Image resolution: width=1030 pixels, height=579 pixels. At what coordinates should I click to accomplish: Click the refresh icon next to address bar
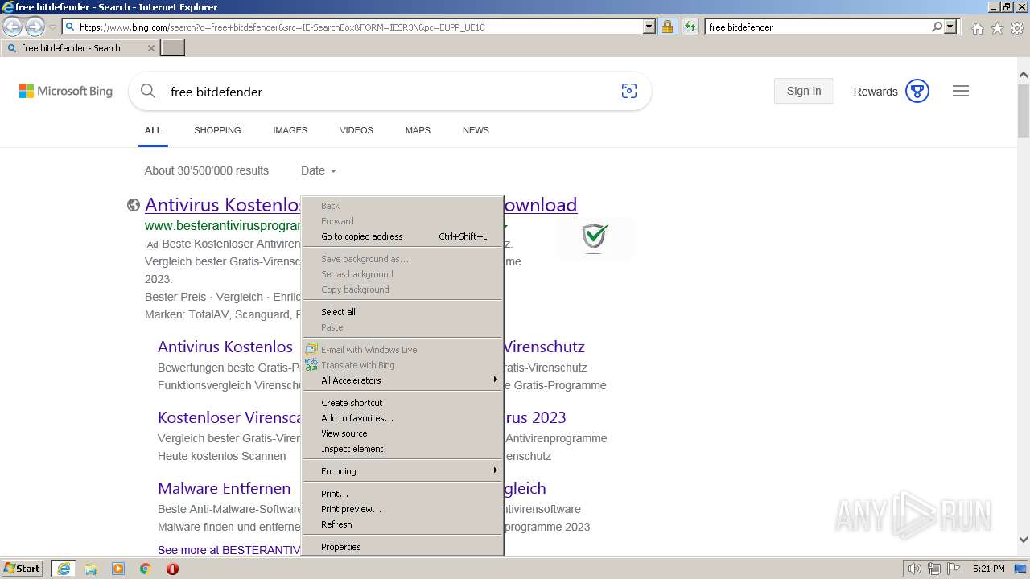690,27
